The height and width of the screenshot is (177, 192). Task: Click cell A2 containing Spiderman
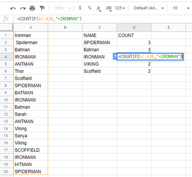point(31,43)
